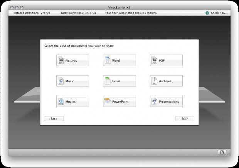Click 'Your filter subscription ends in 3 months'
The image size is (239, 168).
coord(131,13)
